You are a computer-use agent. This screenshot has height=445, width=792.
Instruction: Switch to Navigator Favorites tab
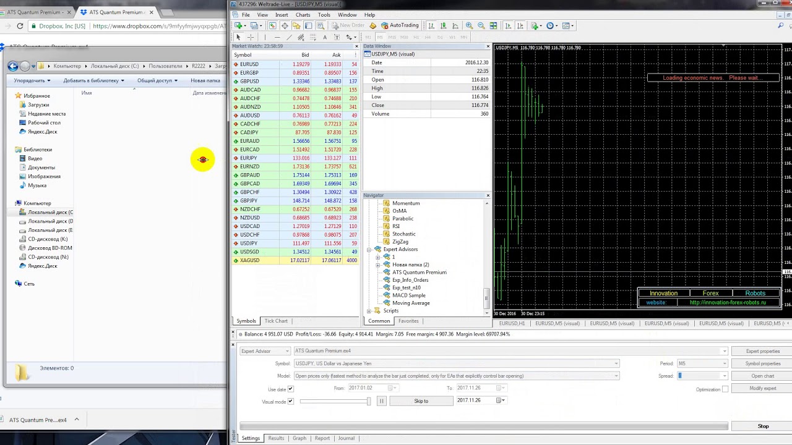408,321
